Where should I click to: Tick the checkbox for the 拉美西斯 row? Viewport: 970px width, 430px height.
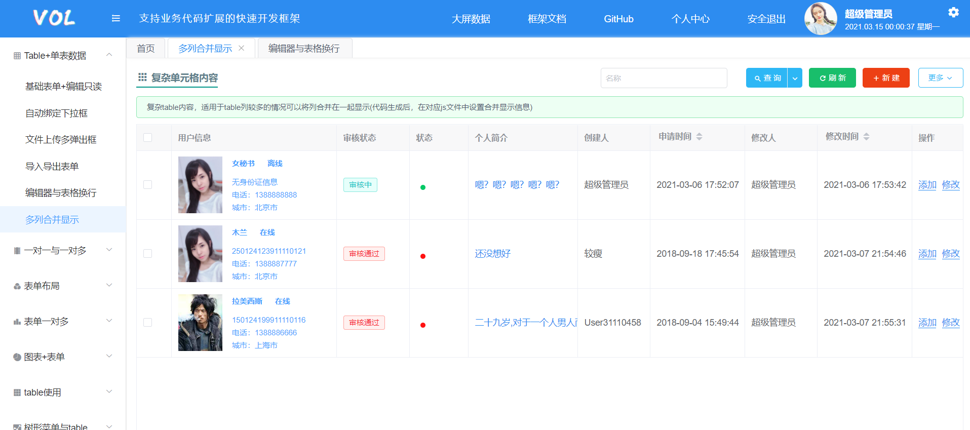[148, 323]
